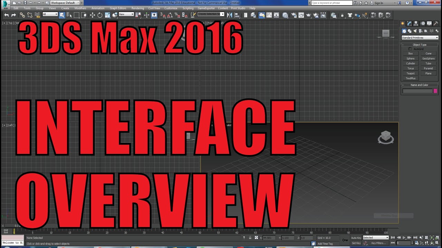Open the Animation menu

coord(98,8)
